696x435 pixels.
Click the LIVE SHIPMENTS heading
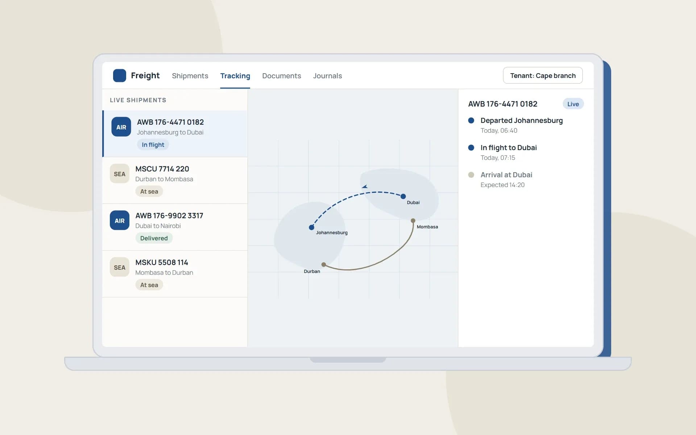tap(138, 100)
